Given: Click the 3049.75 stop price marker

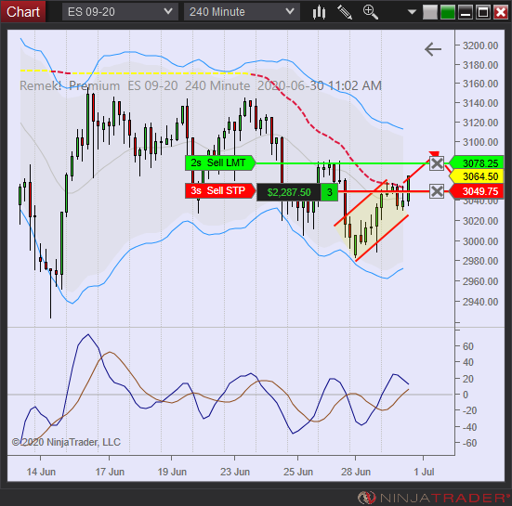Looking at the screenshot, I should pos(478,191).
